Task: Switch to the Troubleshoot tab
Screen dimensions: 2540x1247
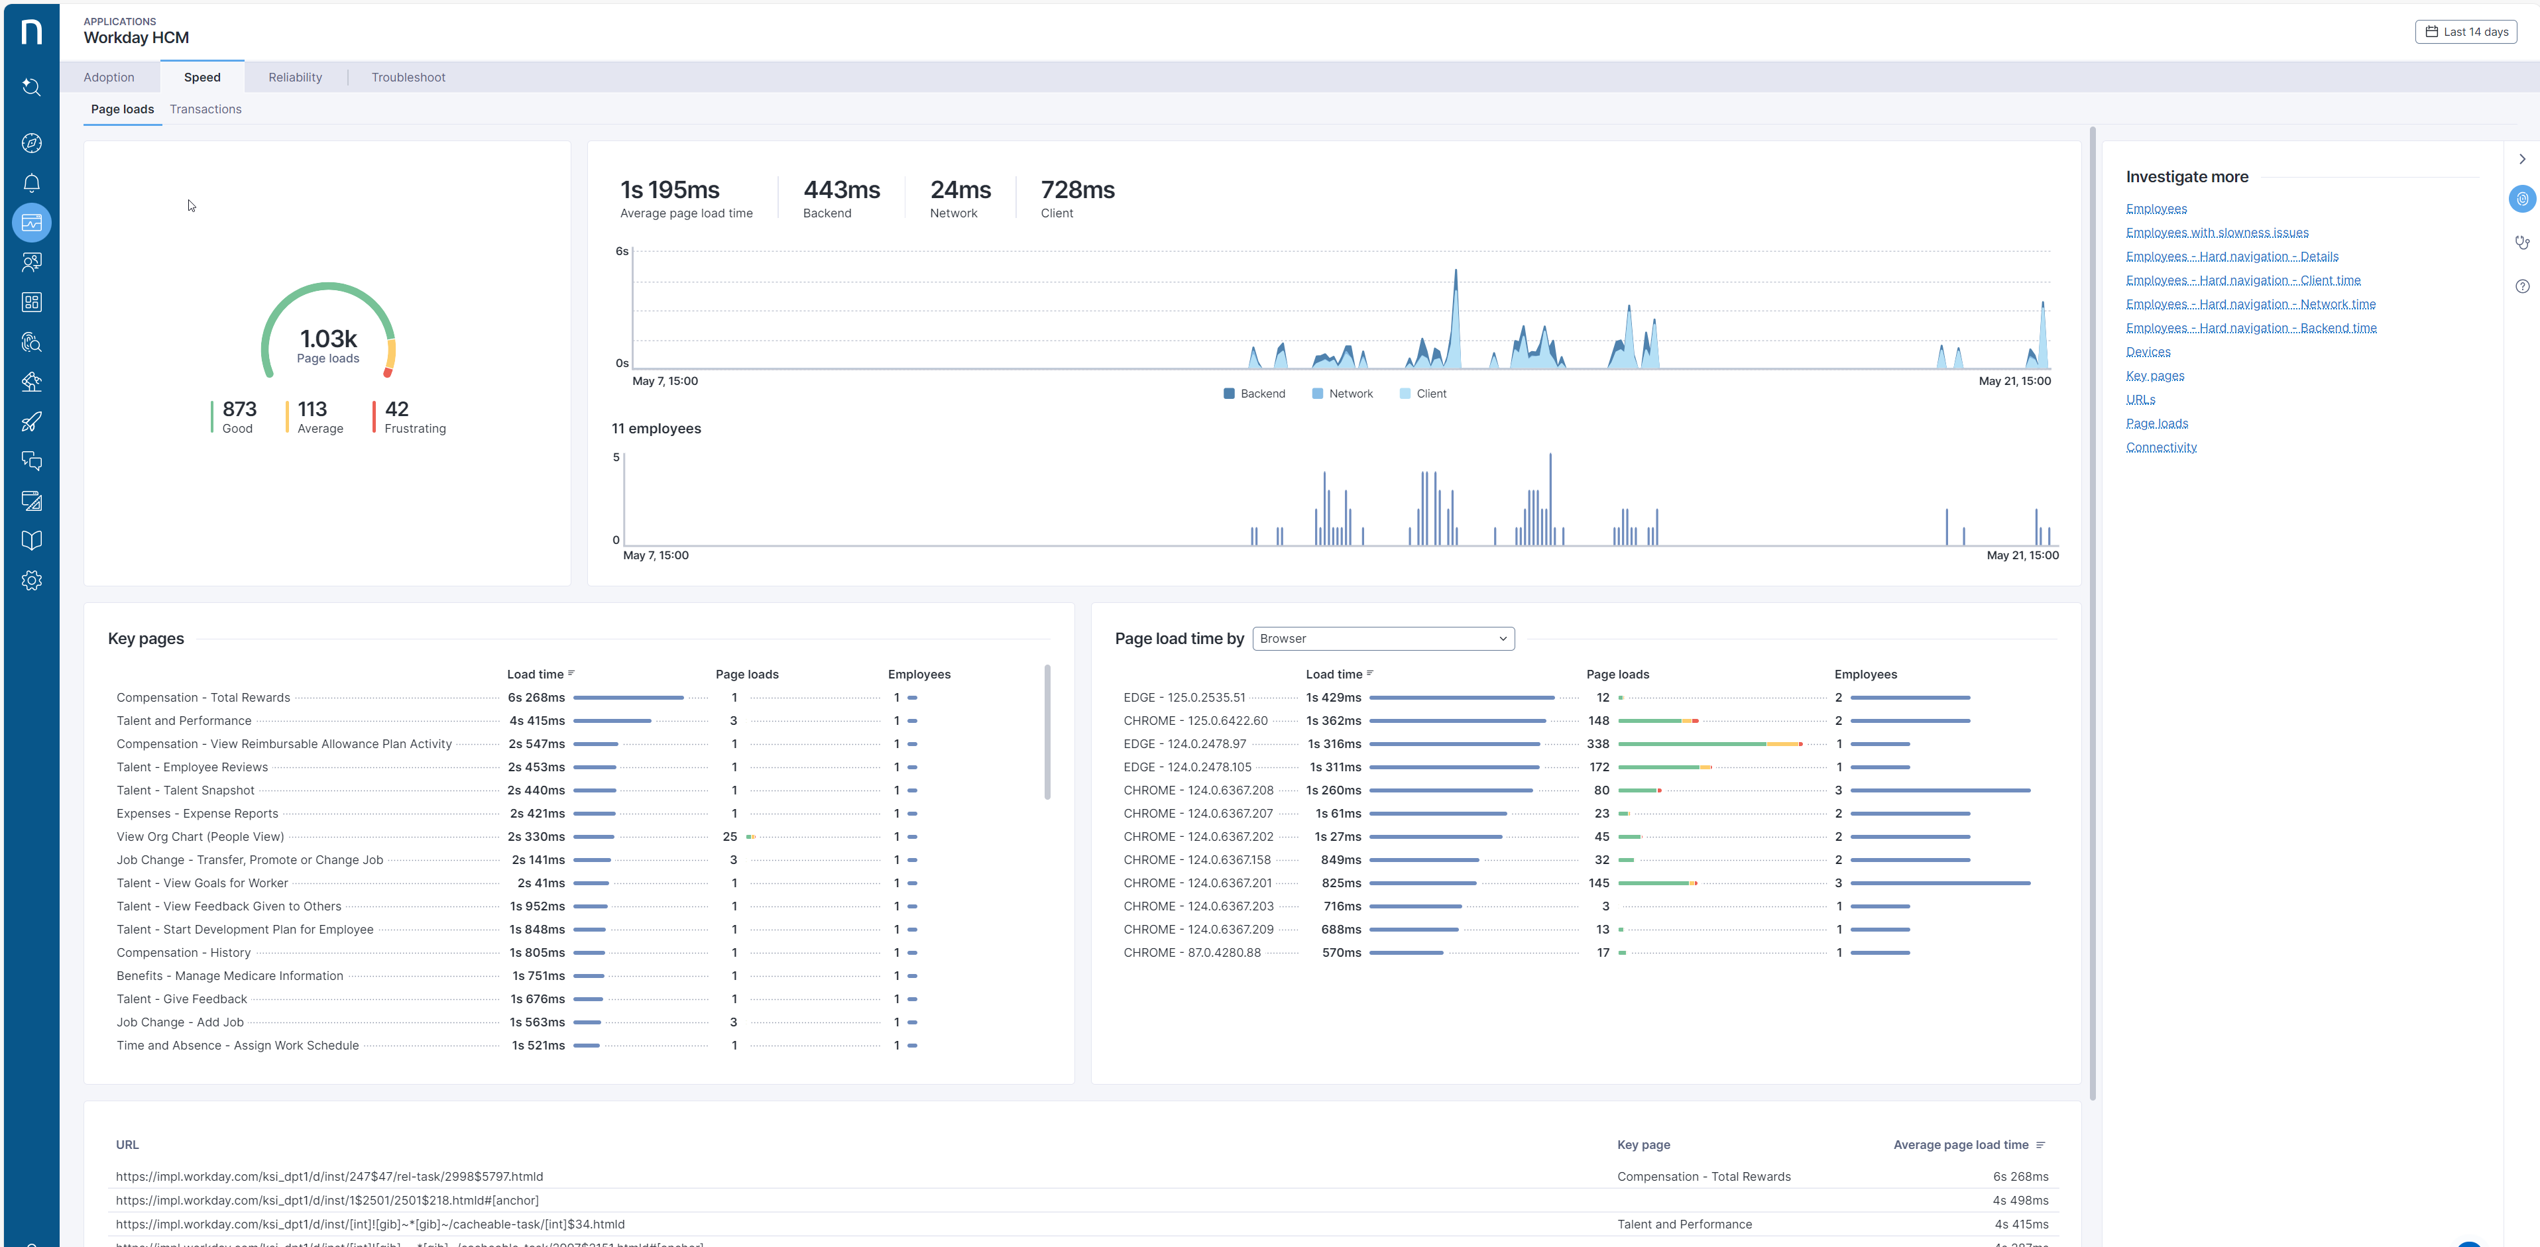Action: coord(408,77)
